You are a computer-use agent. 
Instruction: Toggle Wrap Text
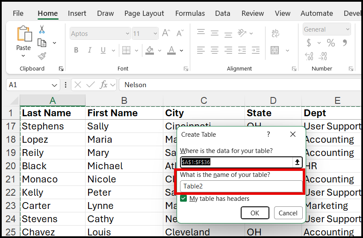pyautogui.click(x=275, y=33)
